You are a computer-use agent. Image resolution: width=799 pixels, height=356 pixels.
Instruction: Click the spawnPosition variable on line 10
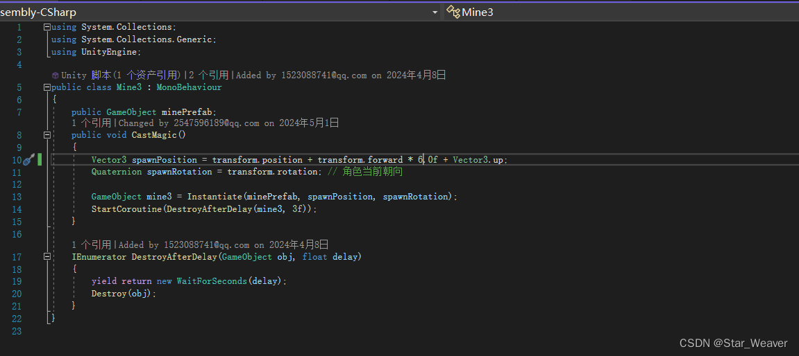click(x=164, y=160)
